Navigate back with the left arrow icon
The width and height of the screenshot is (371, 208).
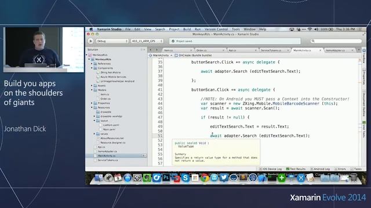click(151, 50)
